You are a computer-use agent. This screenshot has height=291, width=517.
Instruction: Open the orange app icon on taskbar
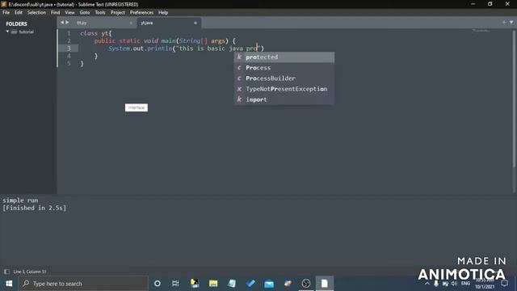(x=288, y=284)
